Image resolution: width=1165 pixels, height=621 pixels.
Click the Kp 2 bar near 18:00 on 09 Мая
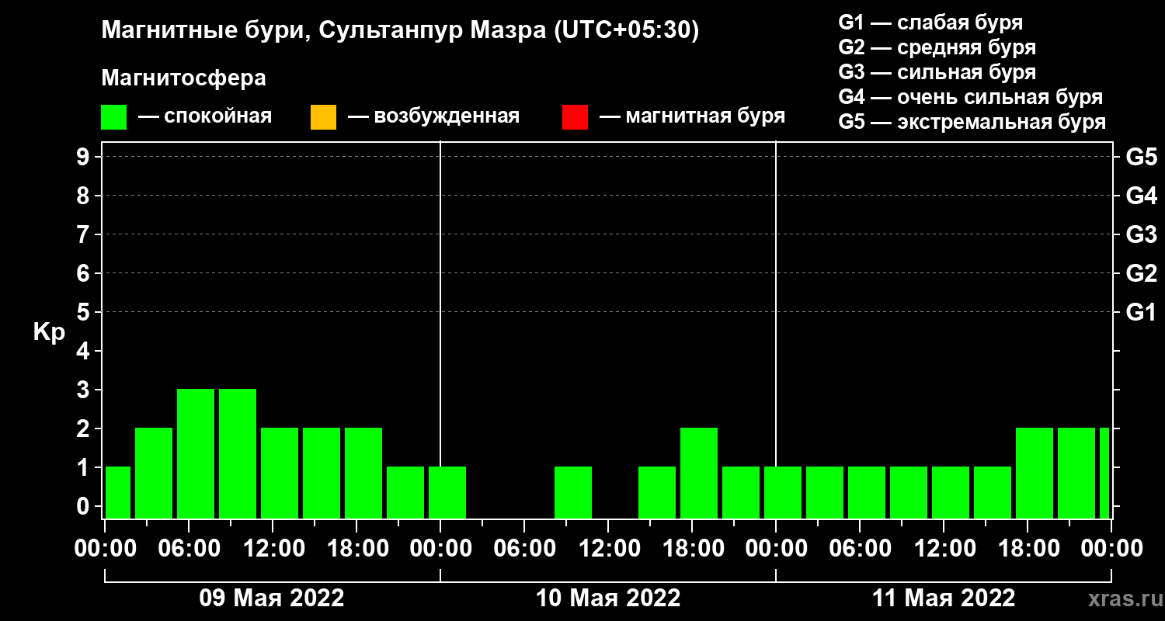(x=363, y=473)
